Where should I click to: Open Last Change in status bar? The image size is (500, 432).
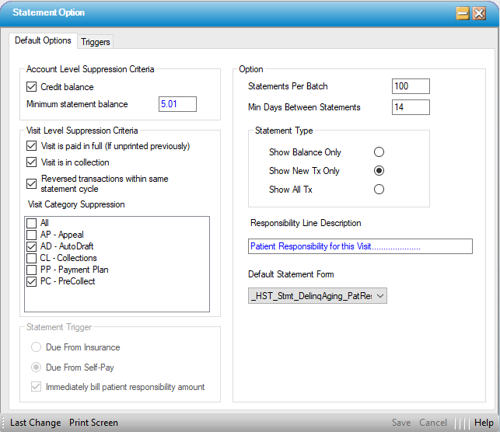click(35, 423)
